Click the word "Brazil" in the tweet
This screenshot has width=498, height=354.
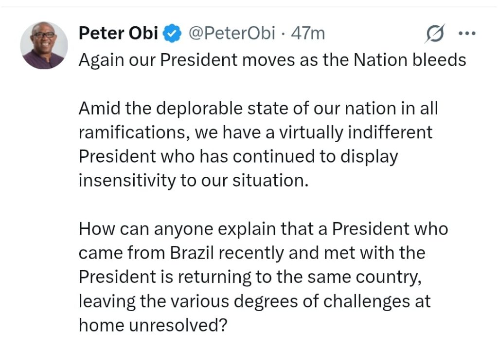coord(192,253)
